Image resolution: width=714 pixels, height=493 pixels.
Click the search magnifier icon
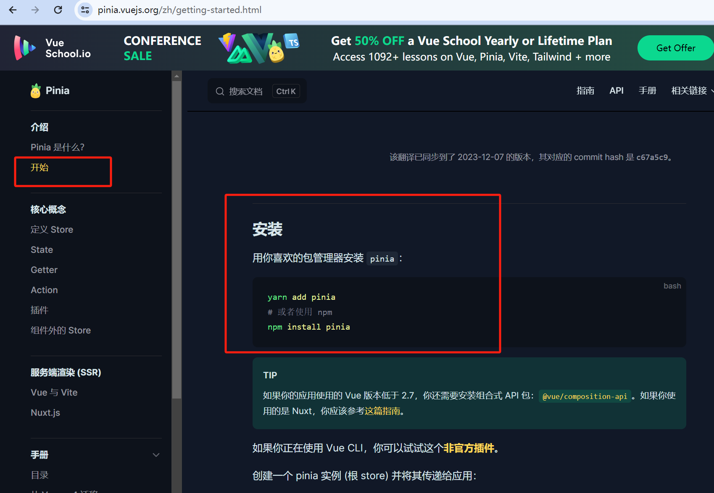pyautogui.click(x=220, y=91)
